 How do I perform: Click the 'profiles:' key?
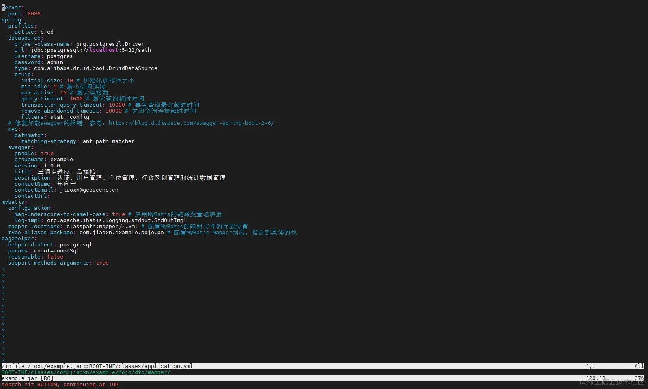click(22, 26)
